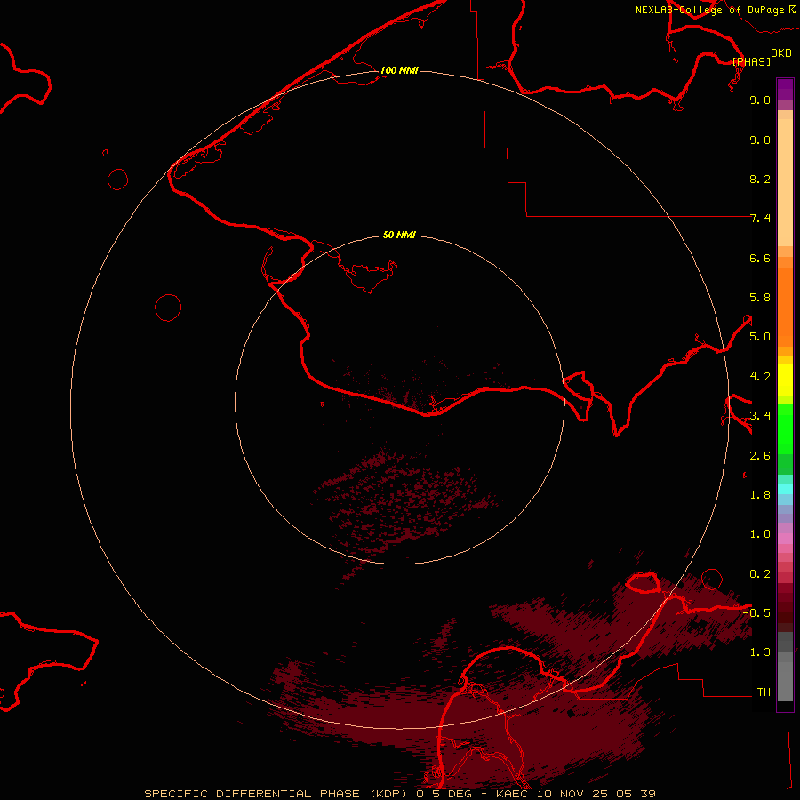Select the 9.0 value on the scale
The width and height of the screenshot is (800, 800).
760,140
